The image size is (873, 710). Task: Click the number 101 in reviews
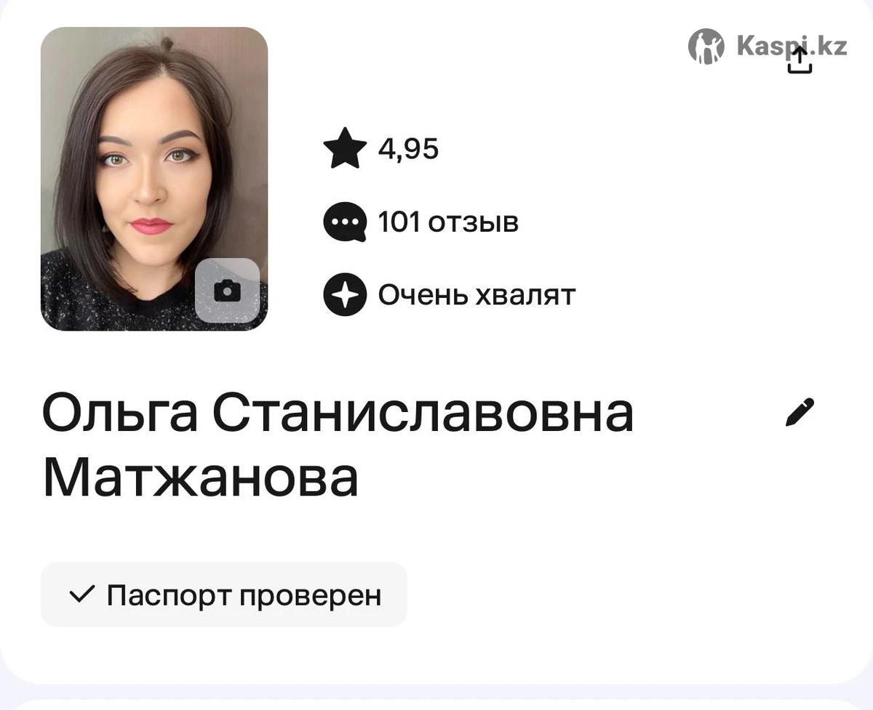click(399, 222)
